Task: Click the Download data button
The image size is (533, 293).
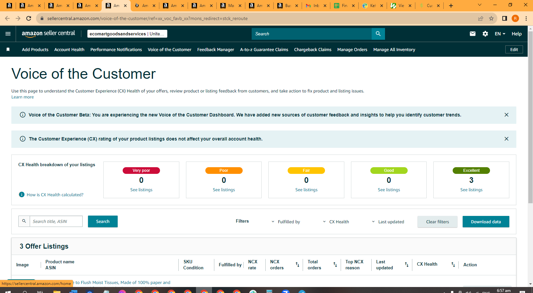Action: coord(486,222)
